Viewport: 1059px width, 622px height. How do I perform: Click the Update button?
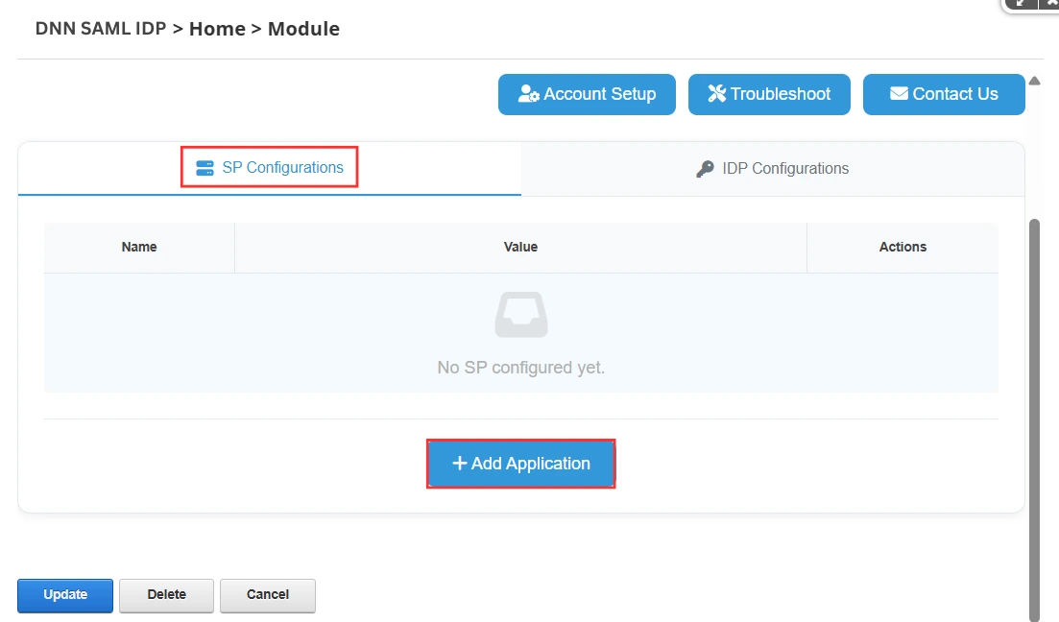click(64, 595)
